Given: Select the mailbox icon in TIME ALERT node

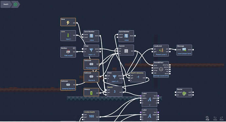Looking at the screenshot, I should point(68,52).
